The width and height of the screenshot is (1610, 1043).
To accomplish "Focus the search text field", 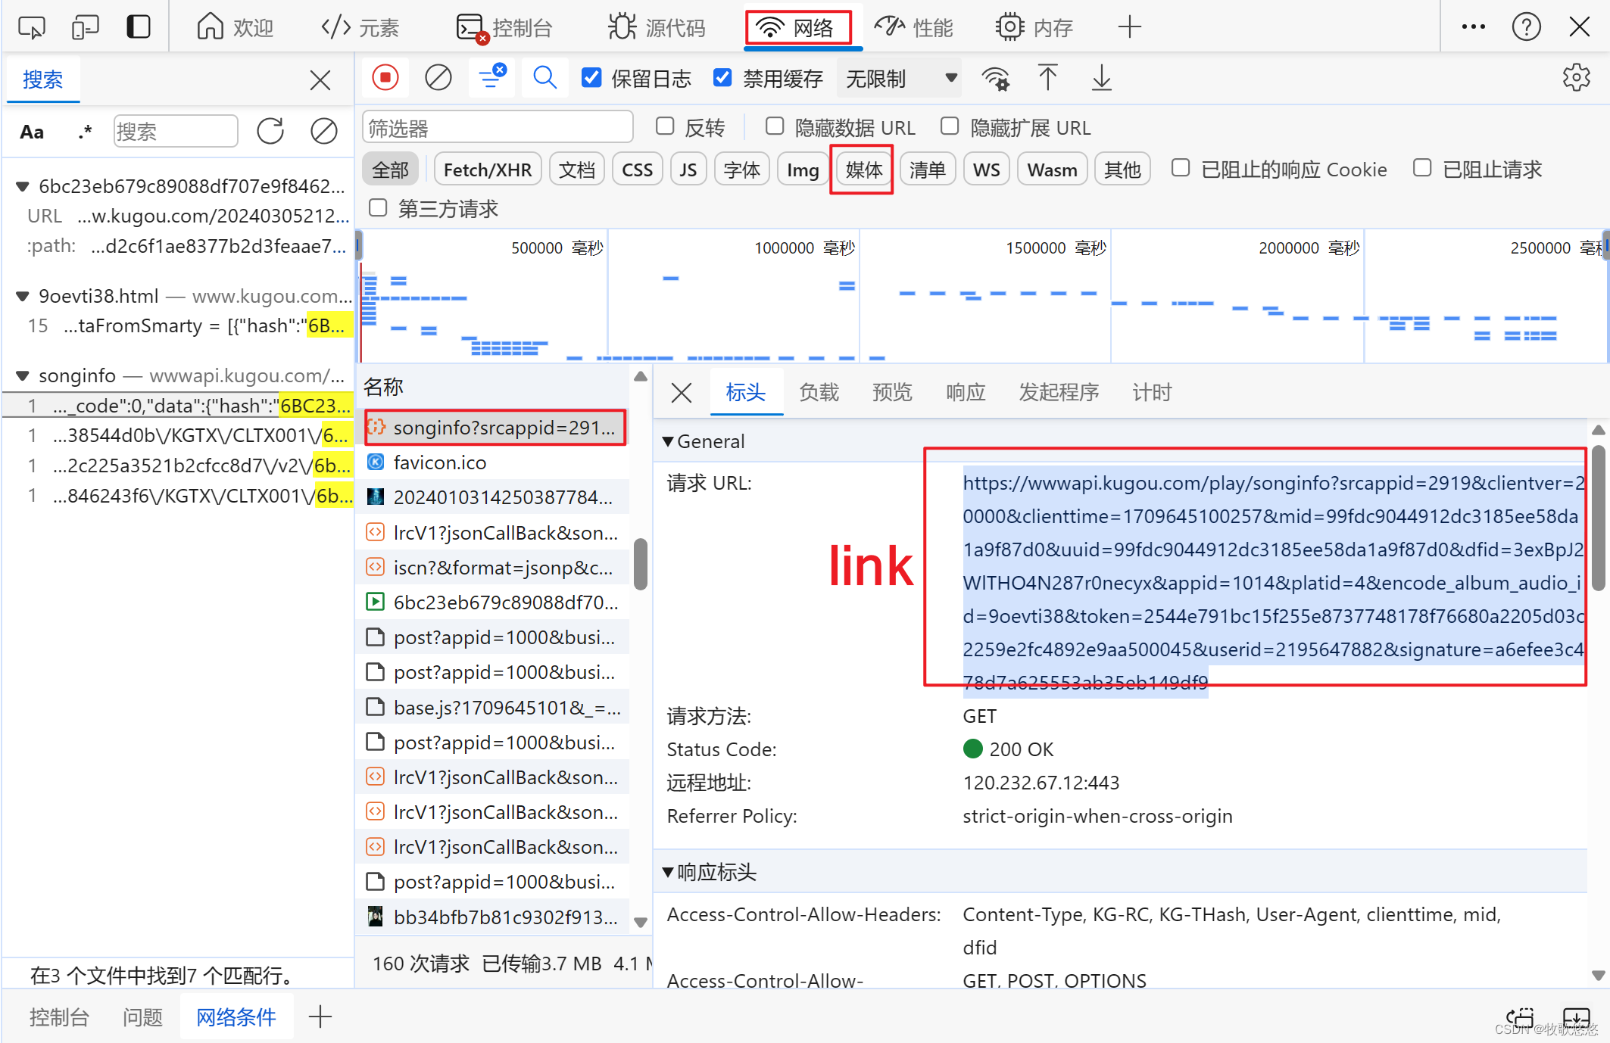I will (x=176, y=131).
